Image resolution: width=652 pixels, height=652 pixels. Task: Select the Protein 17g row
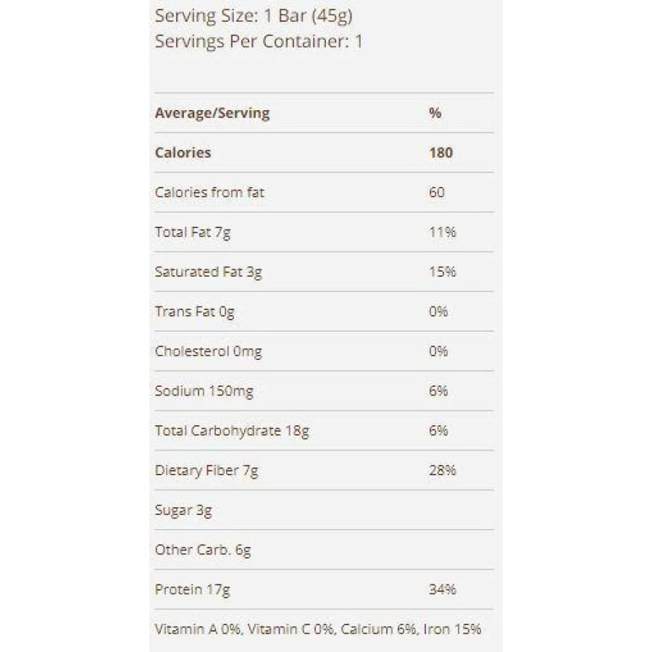coord(324,589)
